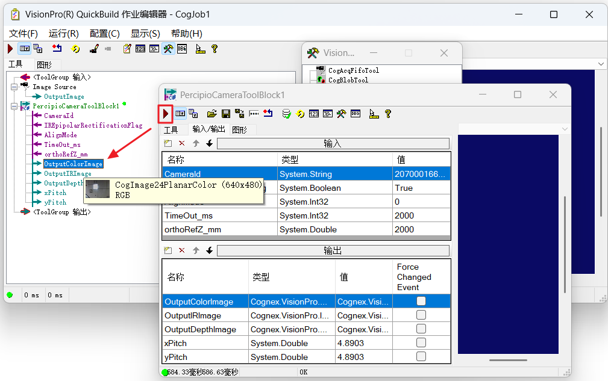Click the yellow circular arrow icon in the ToolBlock toolbar
608x381 pixels.
click(x=300, y=114)
